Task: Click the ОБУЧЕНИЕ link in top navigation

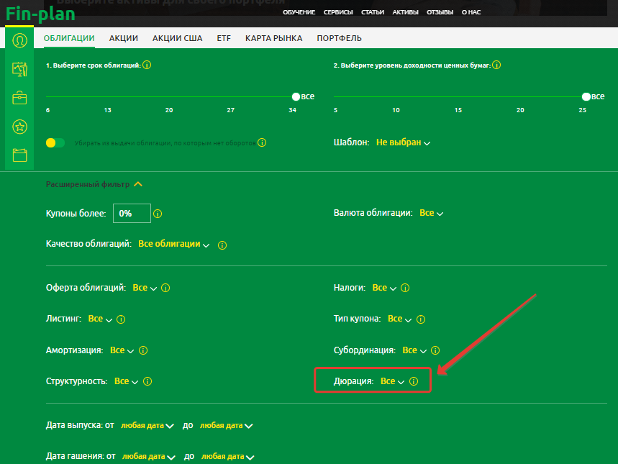Action: point(299,13)
